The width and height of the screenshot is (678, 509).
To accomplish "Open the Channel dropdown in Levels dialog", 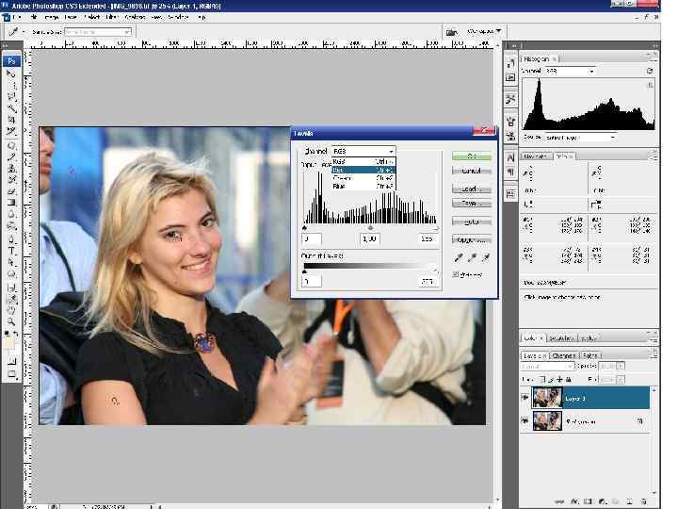I will point(363,151).
